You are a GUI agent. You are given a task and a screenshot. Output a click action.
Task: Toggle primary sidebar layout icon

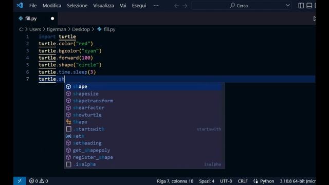pos(301,6)
